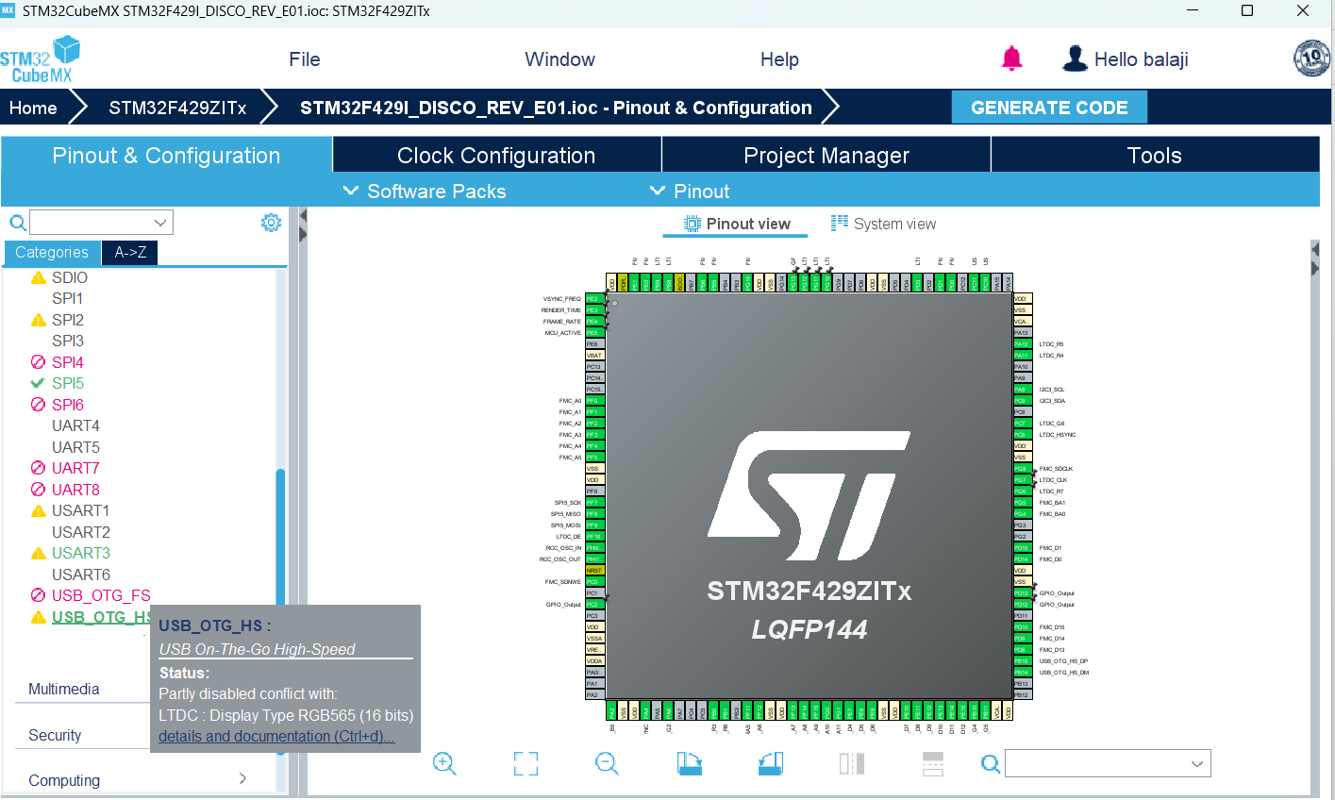Open the peripheral search combo box
1335x800 pixels.
coord(101,222)
